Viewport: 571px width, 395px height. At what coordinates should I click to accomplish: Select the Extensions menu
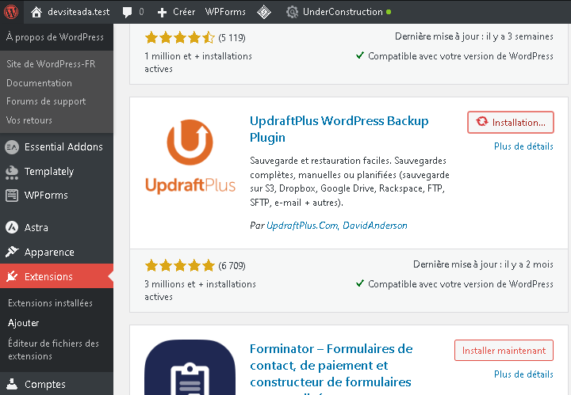point(48,276)
